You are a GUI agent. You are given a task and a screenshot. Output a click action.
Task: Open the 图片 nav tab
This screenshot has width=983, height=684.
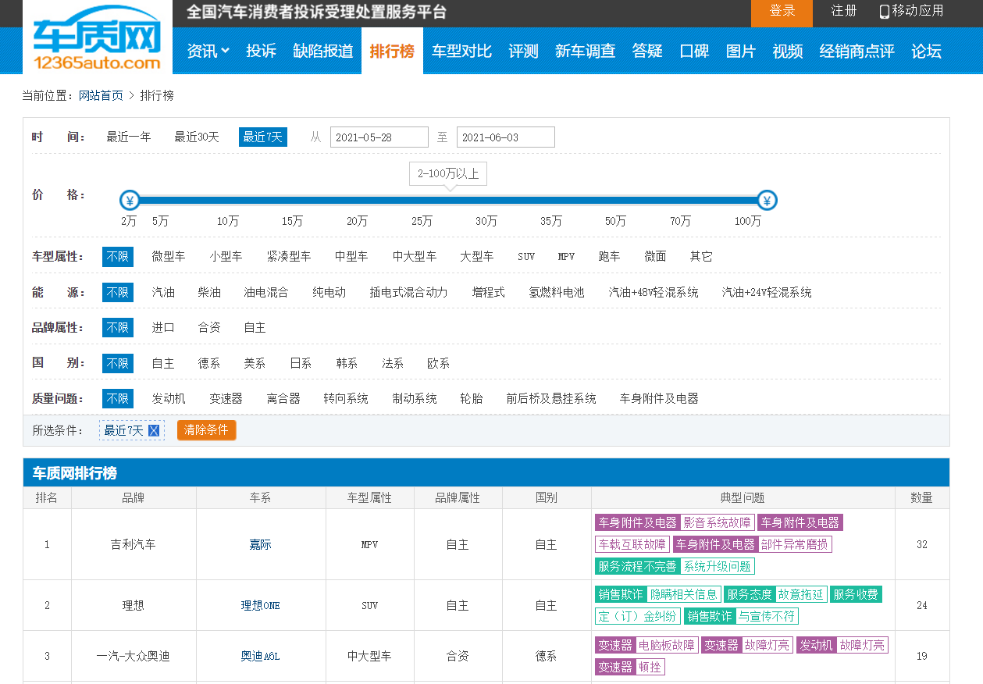pyautogui.click(x=741, y=51)
